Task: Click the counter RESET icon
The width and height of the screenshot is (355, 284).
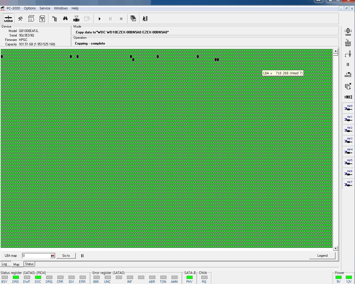Action: click(348, 43)
